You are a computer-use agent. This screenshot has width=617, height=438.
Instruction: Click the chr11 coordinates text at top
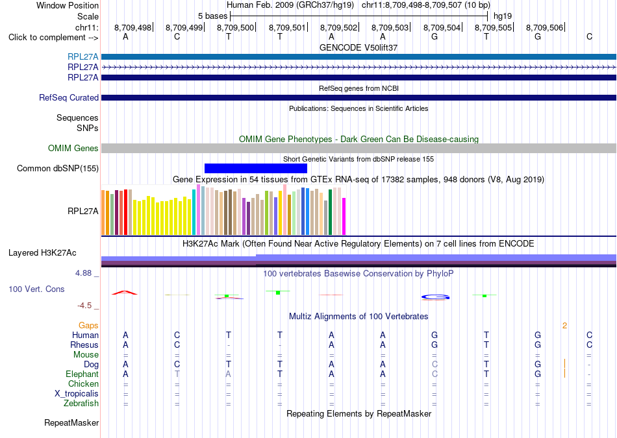pyautogui.click(x=426, y=5)
